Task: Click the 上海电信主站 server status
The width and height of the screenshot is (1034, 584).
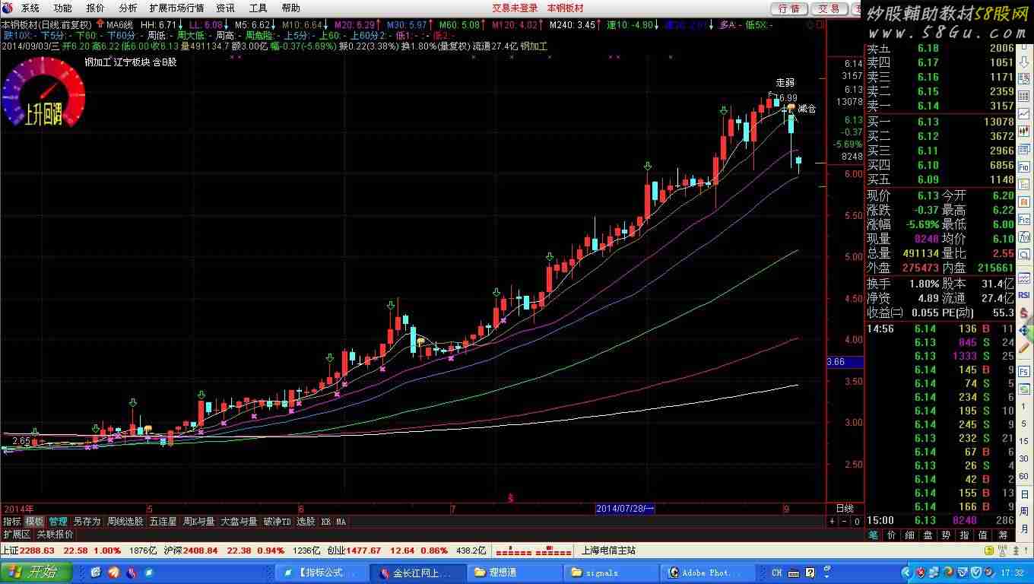Action: (608, 551)
